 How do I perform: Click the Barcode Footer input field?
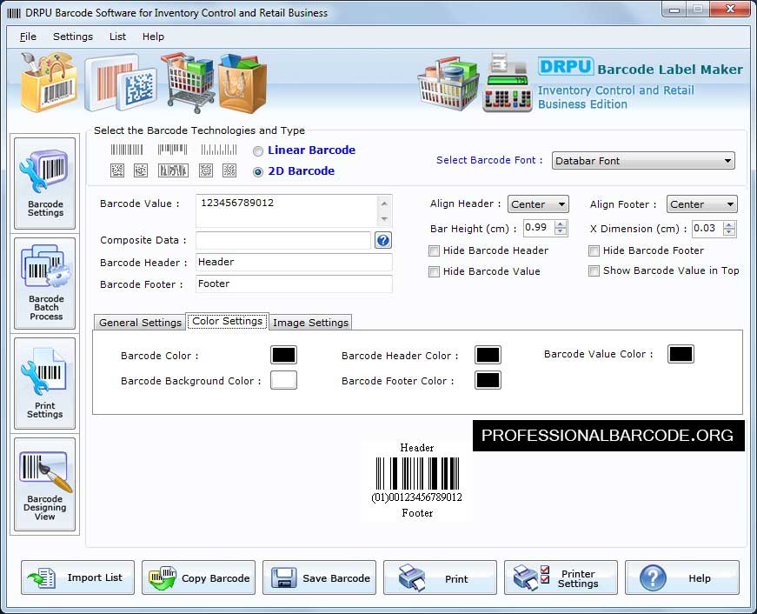coord(294,284)
